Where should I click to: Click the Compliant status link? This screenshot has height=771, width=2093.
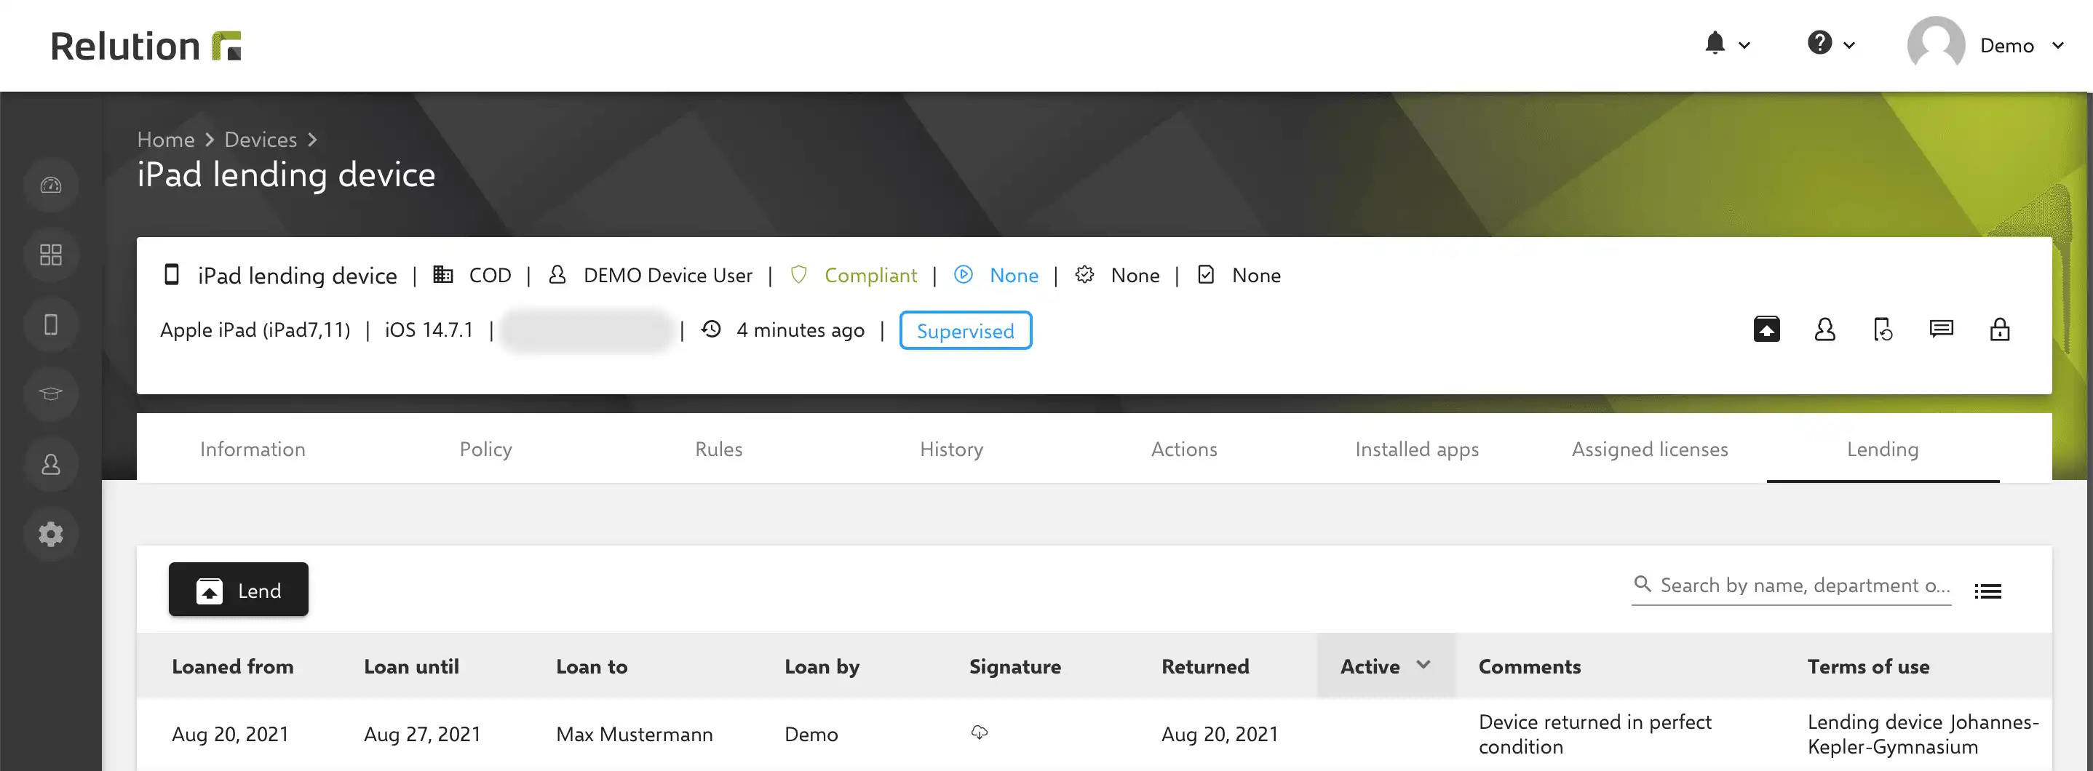[870, 276]
